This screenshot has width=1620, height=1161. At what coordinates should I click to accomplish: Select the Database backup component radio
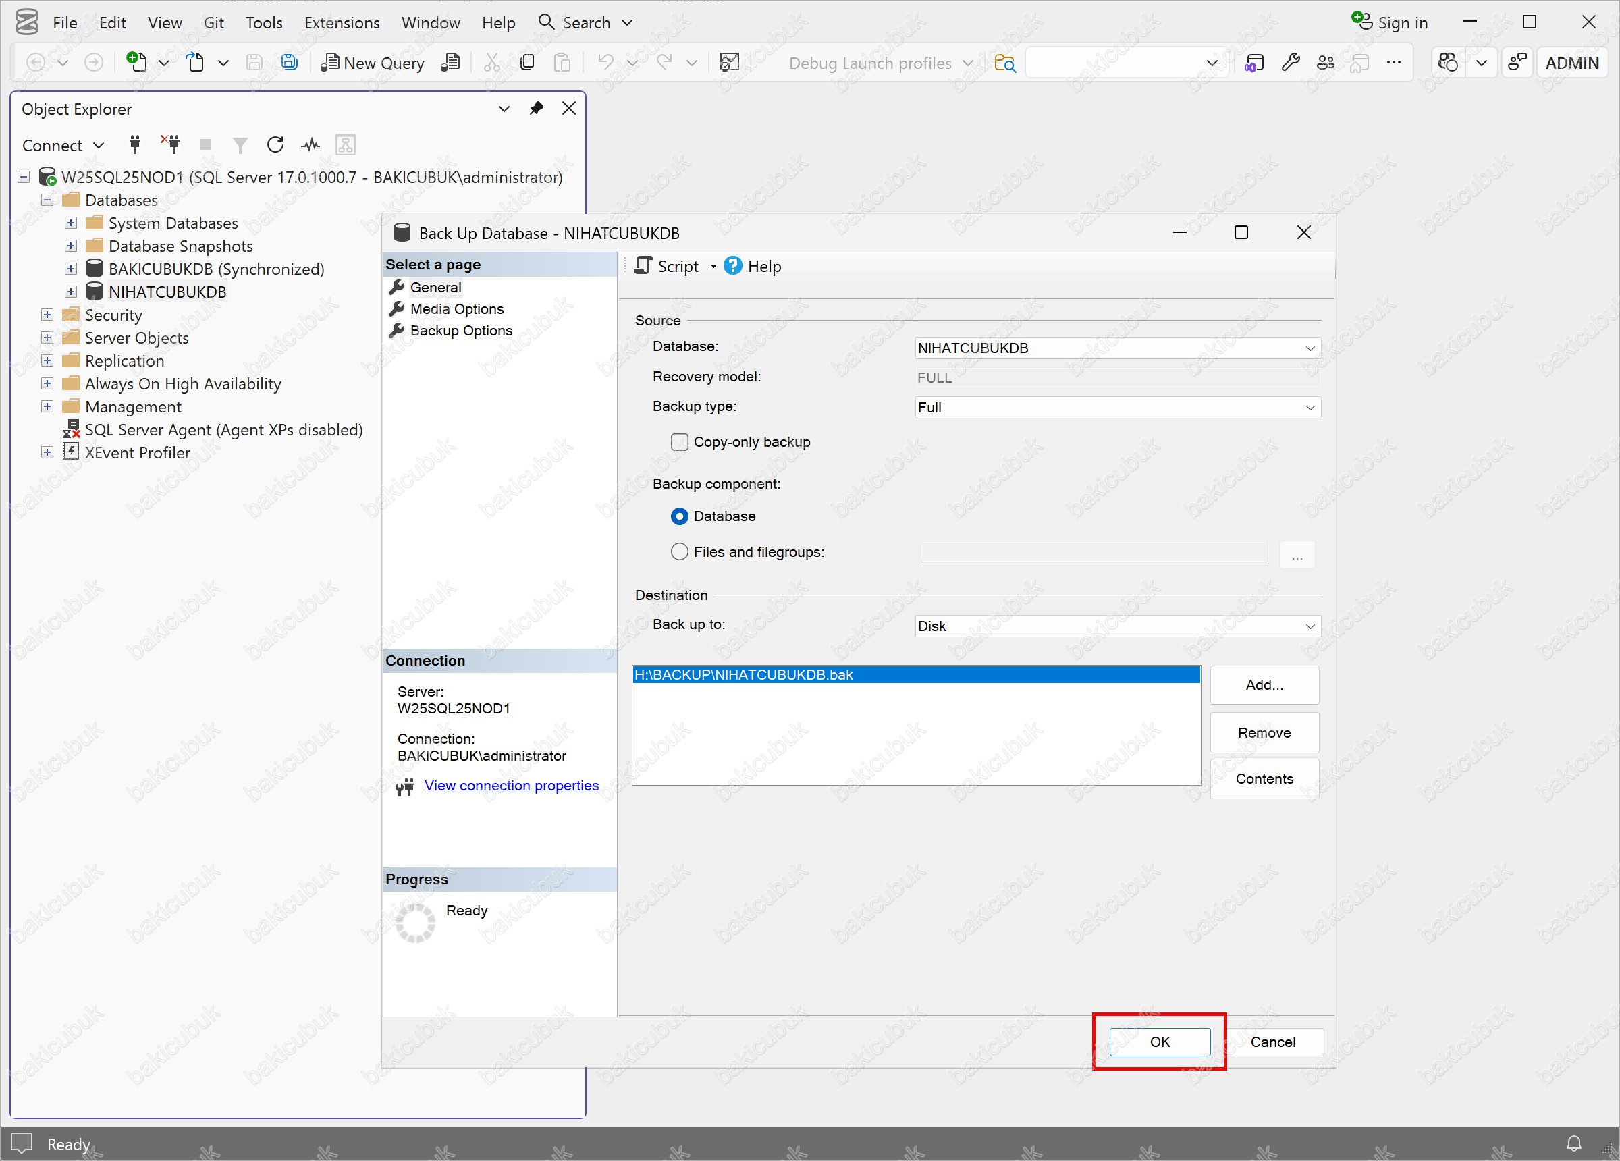pyautogui.click(x=679, y=516)
